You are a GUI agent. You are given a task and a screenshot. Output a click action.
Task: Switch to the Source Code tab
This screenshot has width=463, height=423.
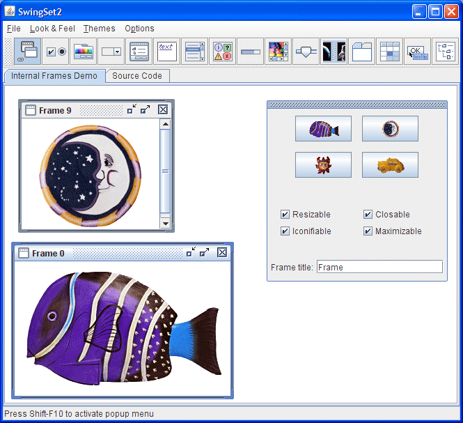(x=137, y=76)
